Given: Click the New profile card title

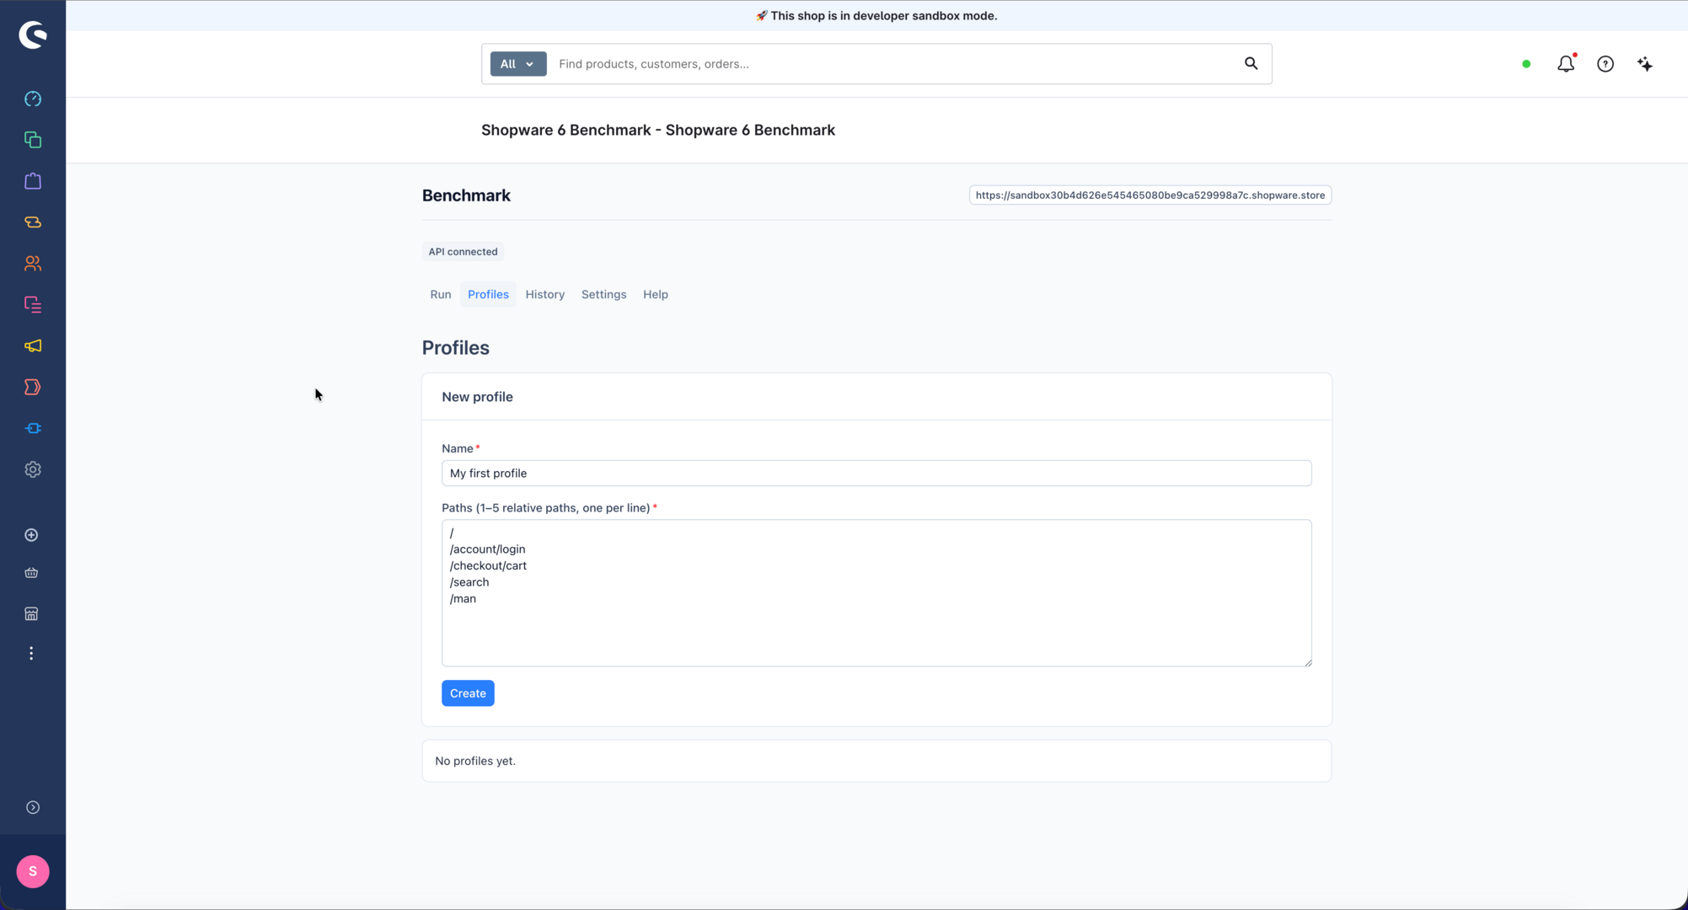Looking at the screenshot, I should point(477,397).
